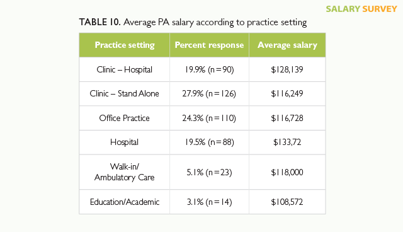403x232 pixels.
Task: Click the Clinic – Hospital row label
Action: pyautogui.click(x=125, y=69)
